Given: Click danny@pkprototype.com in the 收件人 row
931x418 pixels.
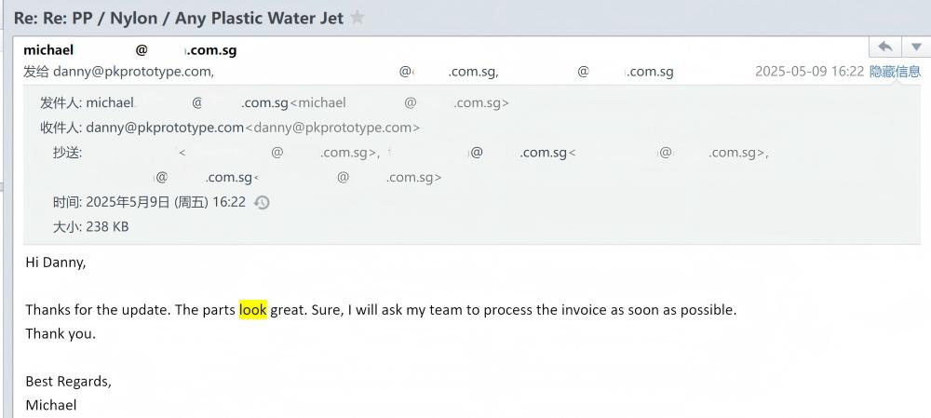Looking at the screenshot, I should pyautogui.click(x=164, y=128).
